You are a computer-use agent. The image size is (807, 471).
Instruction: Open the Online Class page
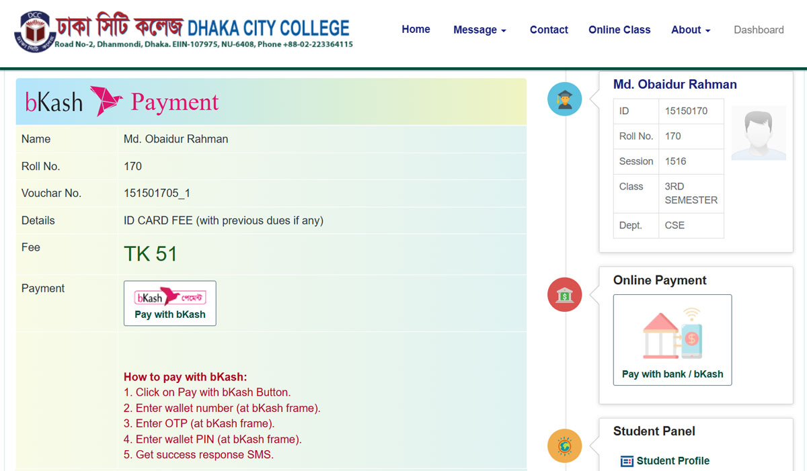coord(619,30)
